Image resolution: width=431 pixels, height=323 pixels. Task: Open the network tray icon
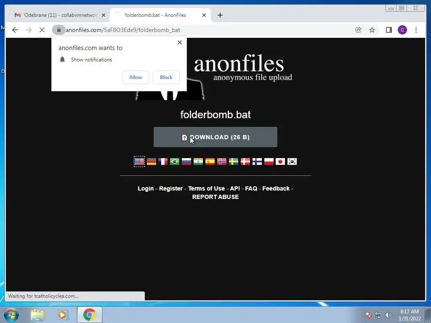[378, 315]
